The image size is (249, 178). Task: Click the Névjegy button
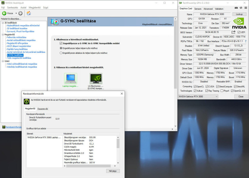[x=113, y=171]
